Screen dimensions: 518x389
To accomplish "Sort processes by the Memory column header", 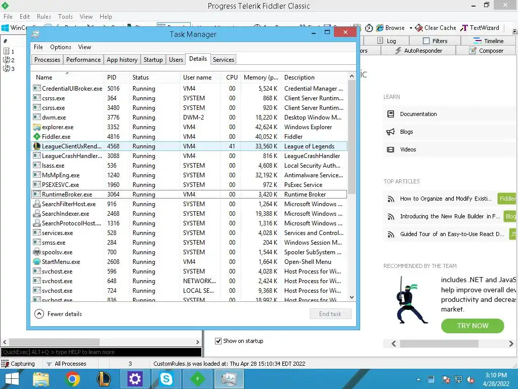I will 261,77.
